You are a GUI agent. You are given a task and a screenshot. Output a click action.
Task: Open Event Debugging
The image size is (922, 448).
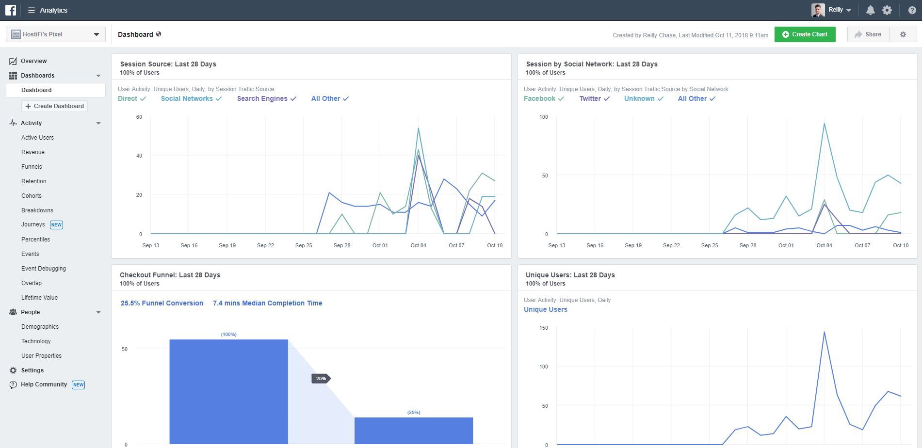tap(44, 269)
